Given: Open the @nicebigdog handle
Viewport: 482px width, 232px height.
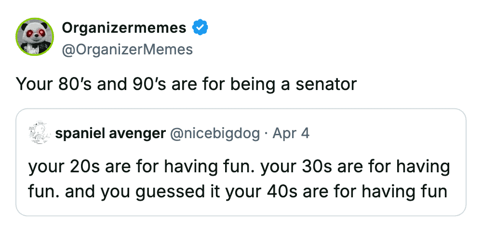Looking at the screenshot, I should [215, 133].
